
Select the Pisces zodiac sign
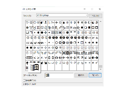coord(71,28)
